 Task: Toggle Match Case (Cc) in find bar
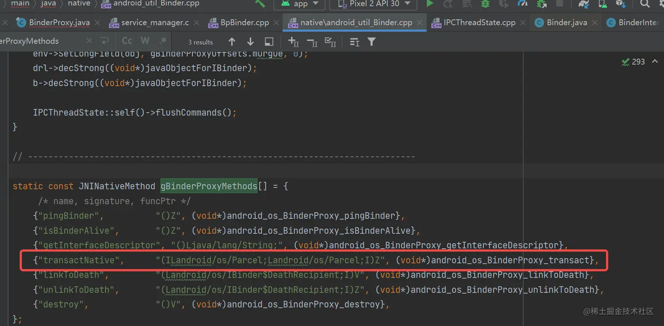point(127,41)
